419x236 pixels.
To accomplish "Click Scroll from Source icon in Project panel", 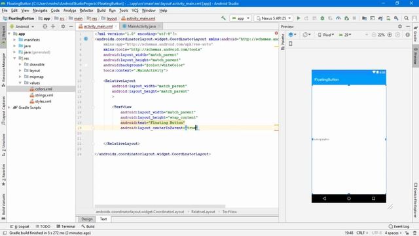I will point(45,26).
